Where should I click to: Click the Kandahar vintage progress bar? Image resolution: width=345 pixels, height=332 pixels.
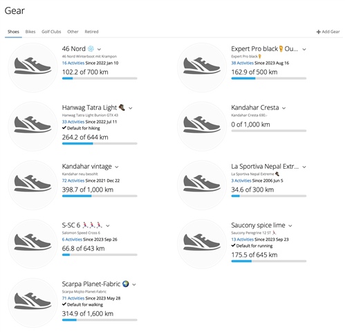click(x=100, y=196)
